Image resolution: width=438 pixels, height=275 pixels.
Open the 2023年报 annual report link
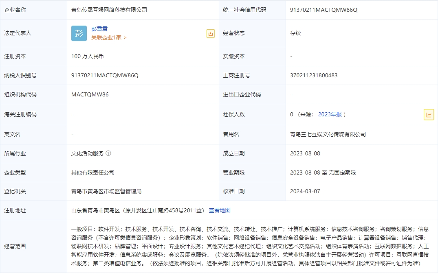point(330,114)
